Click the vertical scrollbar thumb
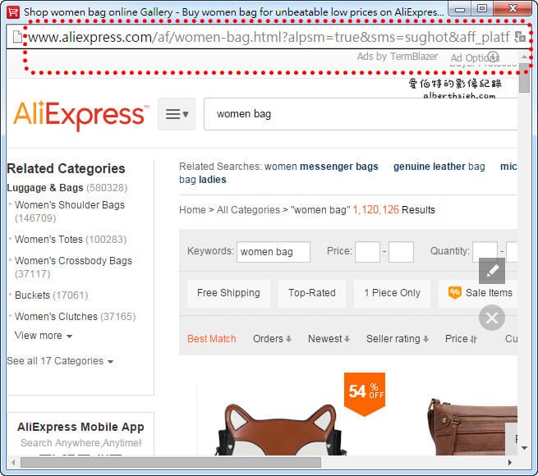Screen dimensions: 538x476 pos(524,80)
